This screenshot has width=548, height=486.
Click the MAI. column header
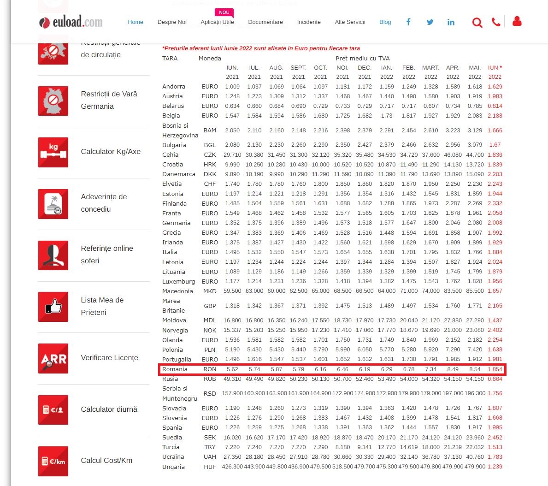[475, 67]
